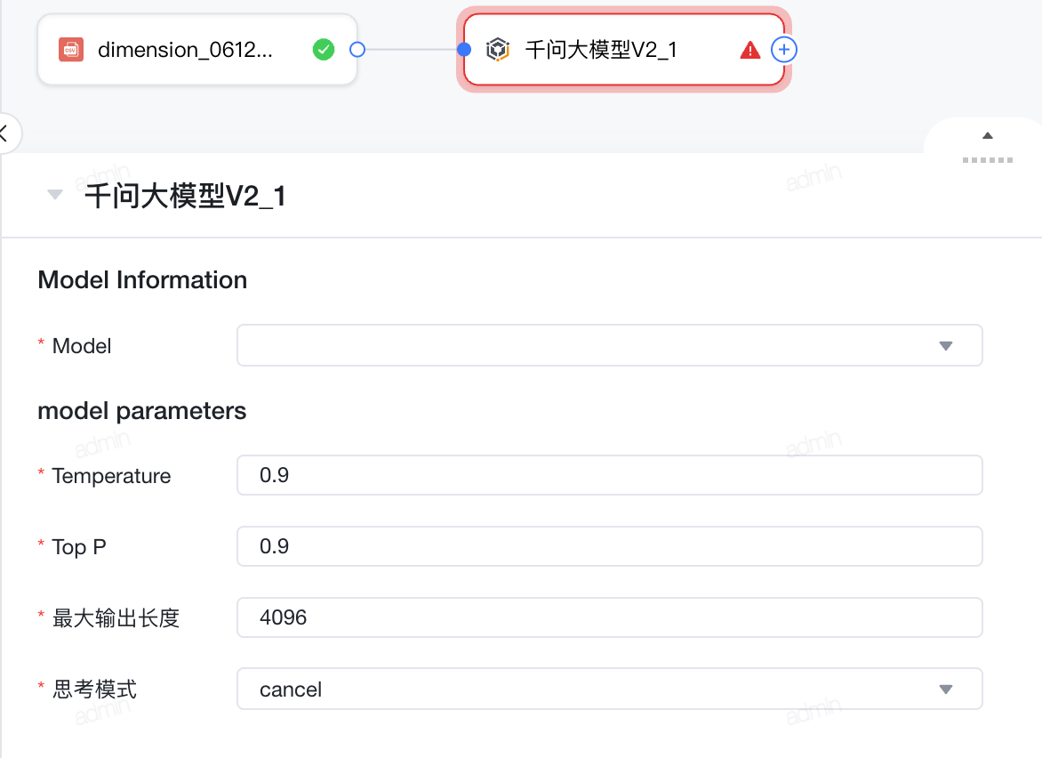Open the Model dropdown
Viewport: 1042px width, 758px height.
[609, 345]
